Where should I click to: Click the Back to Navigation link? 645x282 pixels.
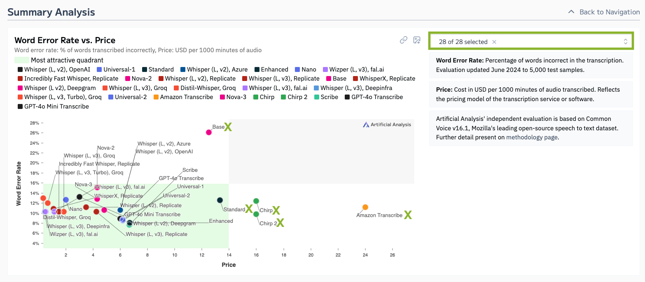click(609, 12)
